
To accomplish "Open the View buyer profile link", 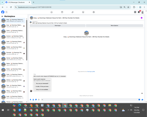I will point(91,72).
